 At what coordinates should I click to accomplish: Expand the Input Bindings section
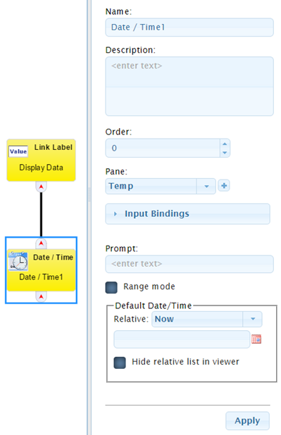tap(188, 213)
